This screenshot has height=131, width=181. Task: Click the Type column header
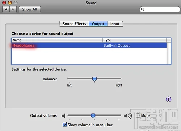pyautogui.click(x=134, y=40)
